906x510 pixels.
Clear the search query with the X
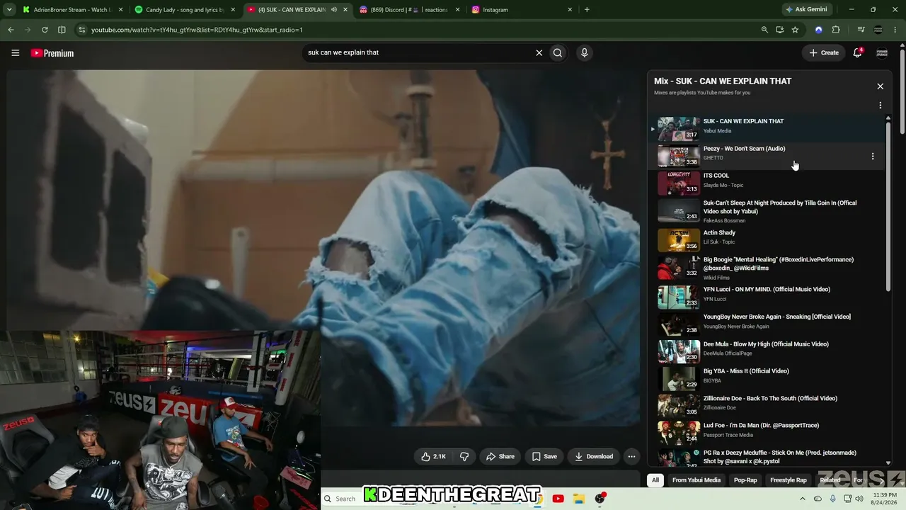pyautogui.click(x=539, y=52)
